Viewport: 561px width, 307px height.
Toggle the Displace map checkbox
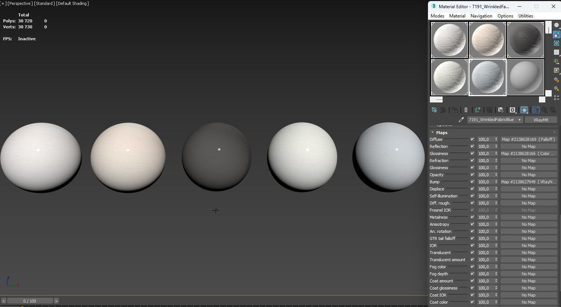click(472, 189)
